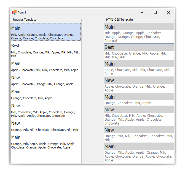Click 'Apple, Chocolate, Orange, Milk, Orange, Apple' in Regular Template
This screenshot has height=173, width=185.
pos(42,84)
